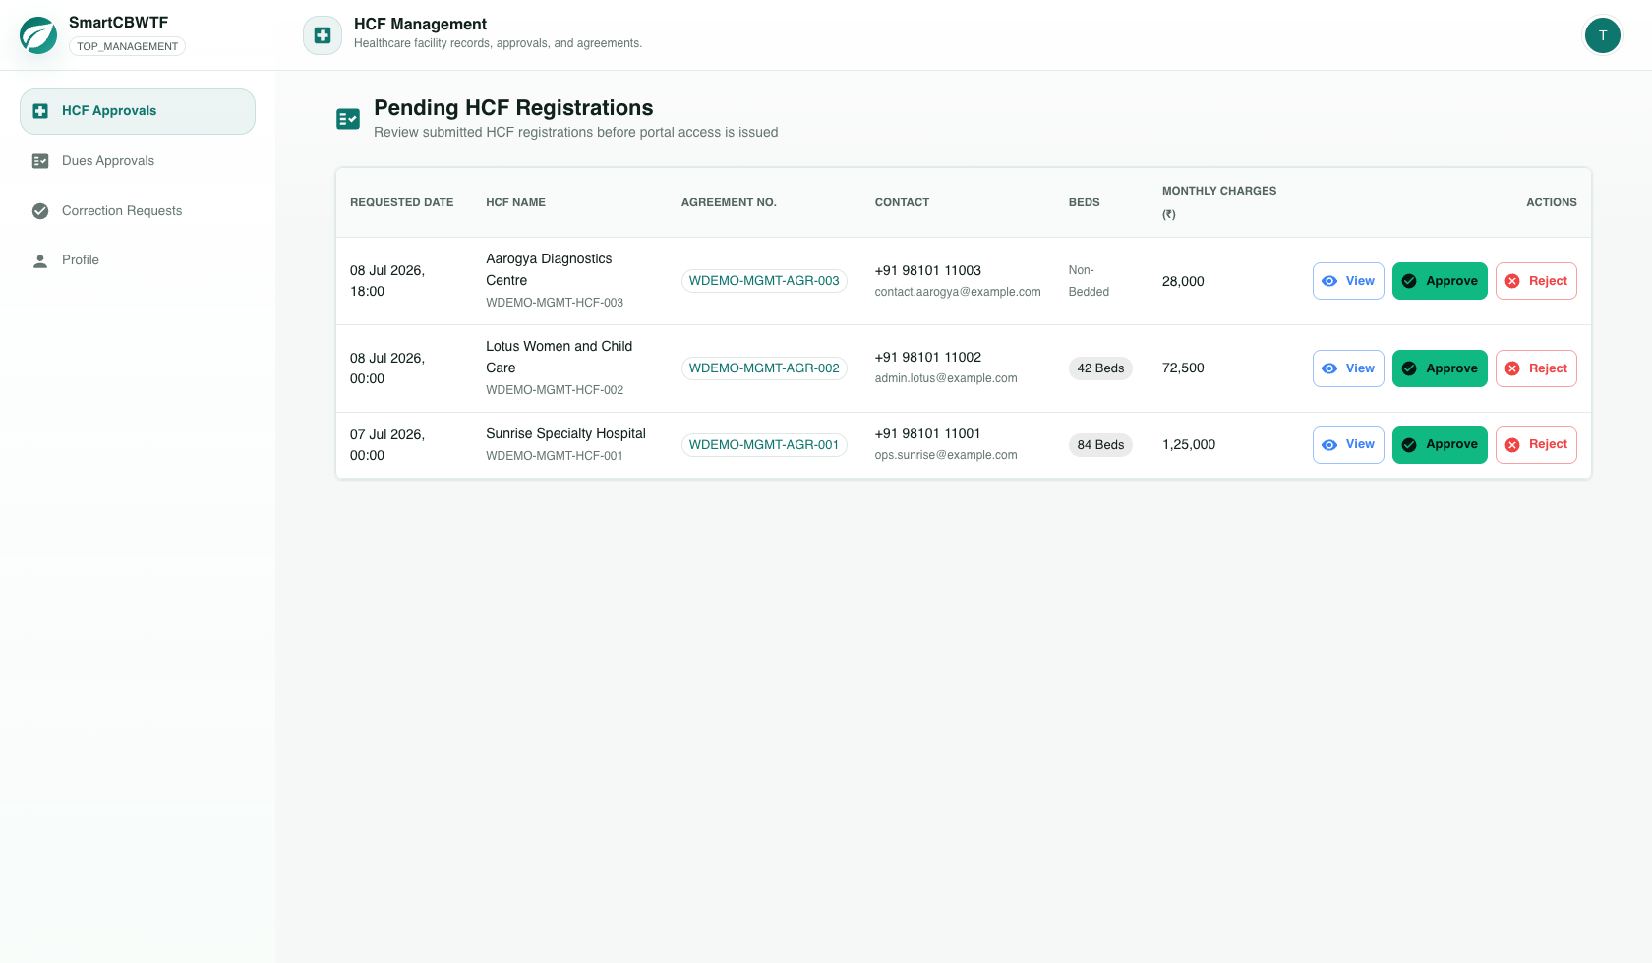
Task: Click email ops.sunrise@example.com
Action: pyautogui.click(x=946, y=455)
